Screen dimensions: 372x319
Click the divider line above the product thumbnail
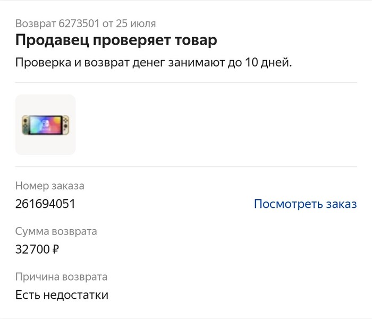coord(186,82)
